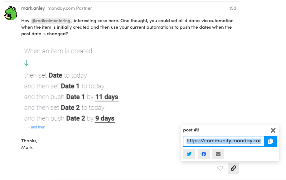Click the underlined "11 days" value
The width and height of the screenshot is (286, 180).
click(x=107, y=97)
